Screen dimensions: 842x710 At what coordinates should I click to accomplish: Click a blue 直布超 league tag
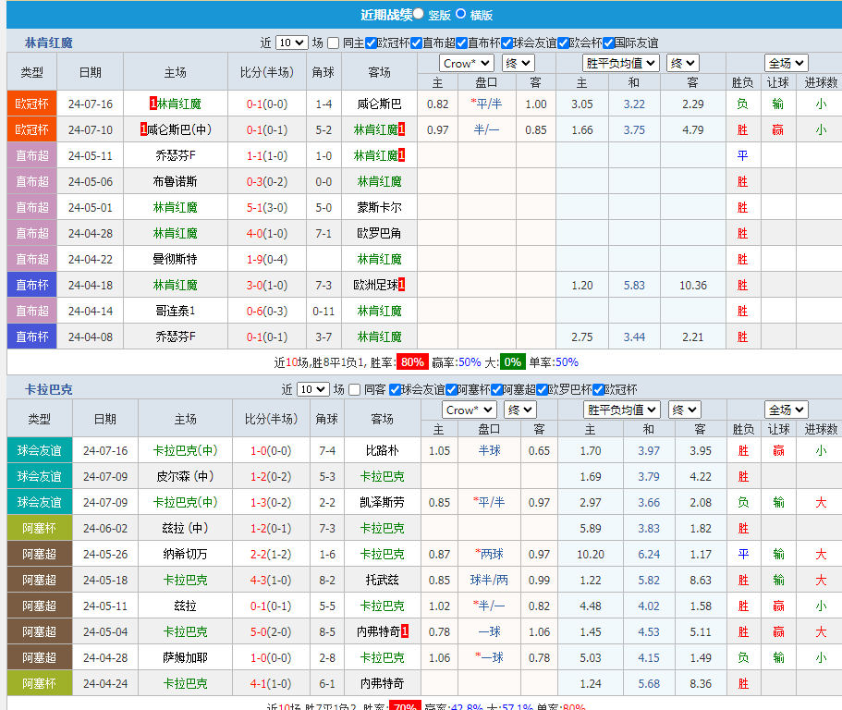click(x=31, y=155)
